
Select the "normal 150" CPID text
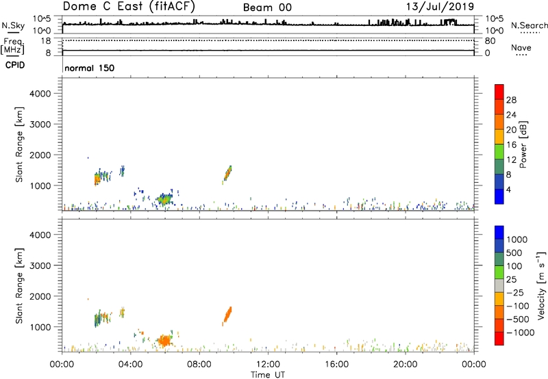90,68
